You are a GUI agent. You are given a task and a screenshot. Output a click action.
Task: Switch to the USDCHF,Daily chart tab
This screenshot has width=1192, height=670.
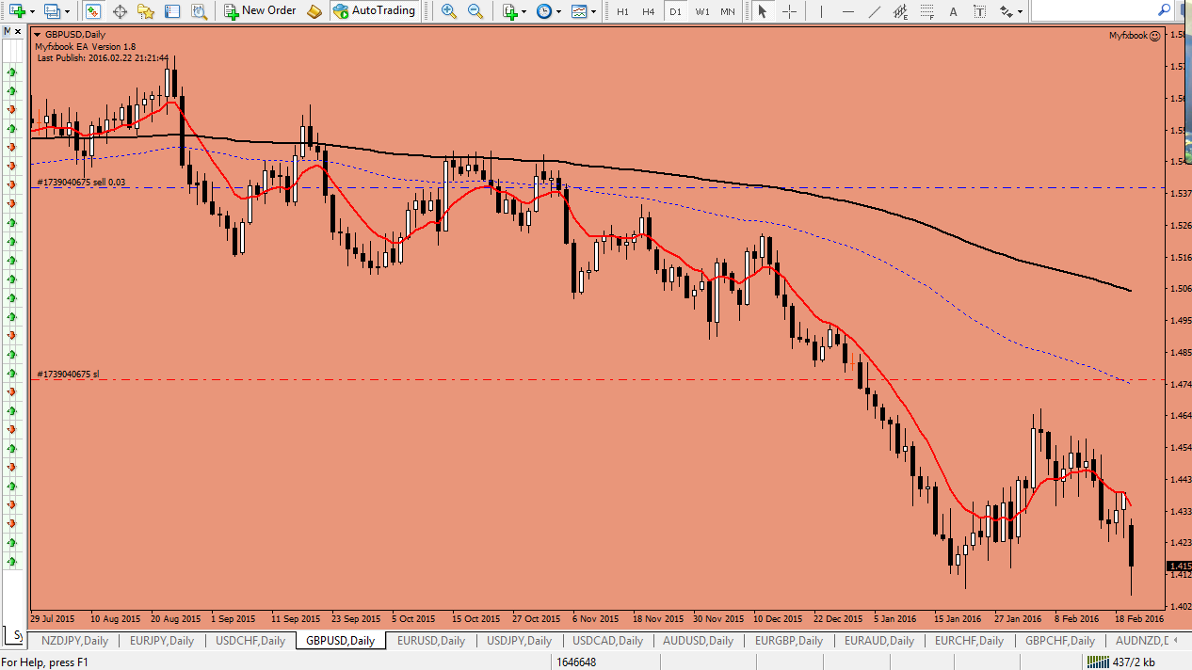point(250,641)
